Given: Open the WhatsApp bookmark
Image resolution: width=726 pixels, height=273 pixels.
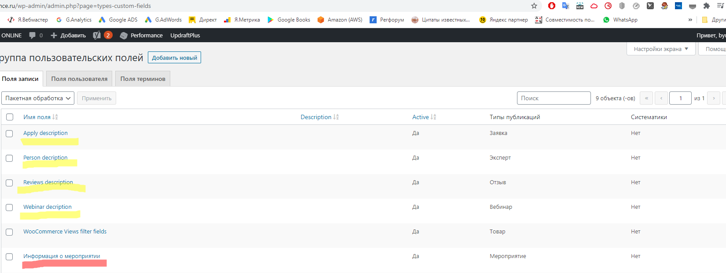Looking at the screenshot, I should click(620, 20).
